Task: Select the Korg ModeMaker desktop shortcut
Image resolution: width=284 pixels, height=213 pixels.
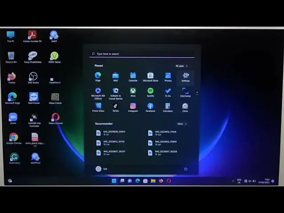Action: (x=33, y=57)
